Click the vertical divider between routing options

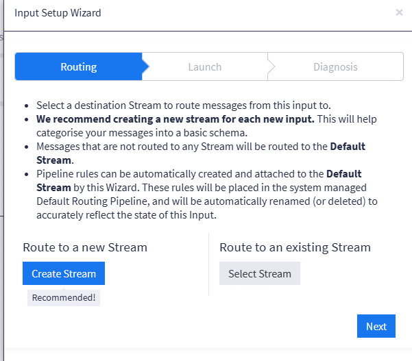click(x=208, y=264)
